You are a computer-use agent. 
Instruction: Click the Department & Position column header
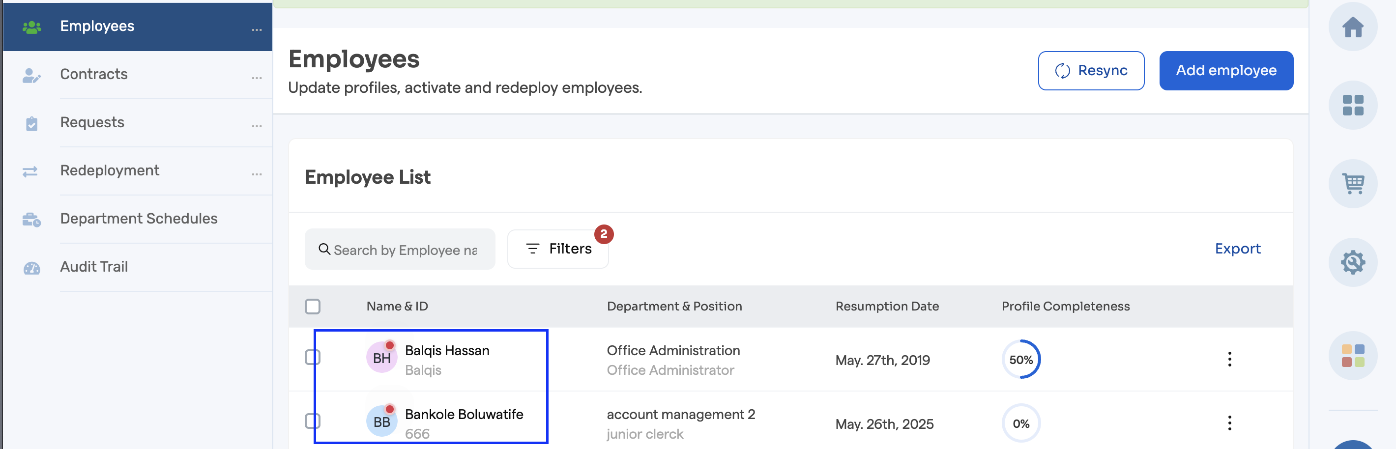674,307
